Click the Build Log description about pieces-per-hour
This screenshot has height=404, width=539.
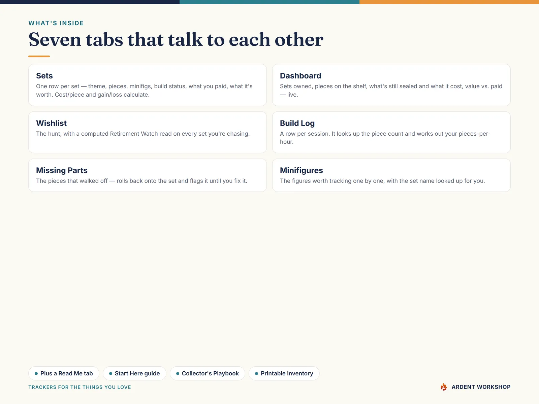coord(385,138)
